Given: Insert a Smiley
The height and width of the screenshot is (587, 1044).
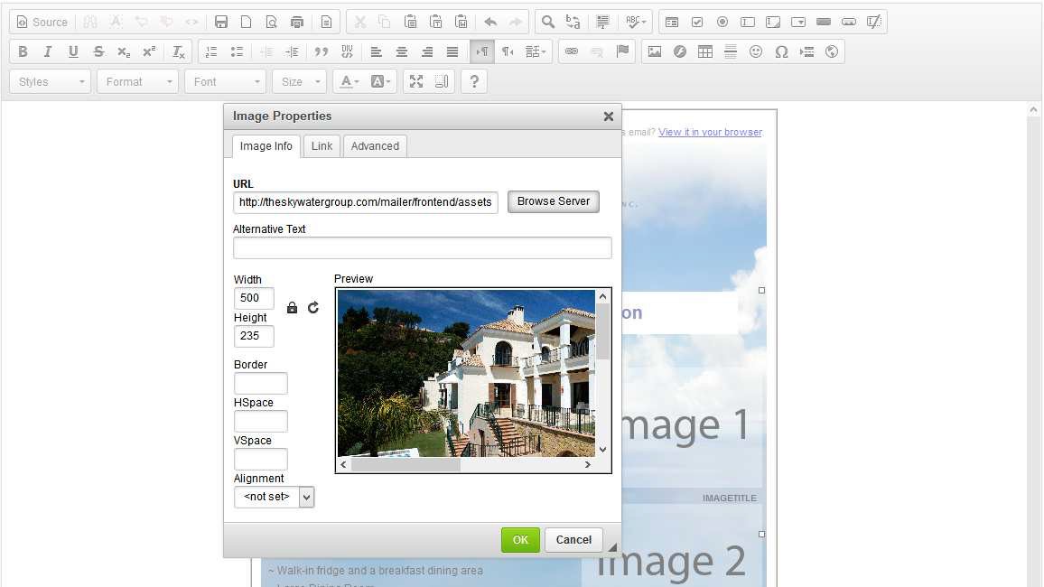Looking at the screenshot, I should pyautogui.click(x=756, y=51).
